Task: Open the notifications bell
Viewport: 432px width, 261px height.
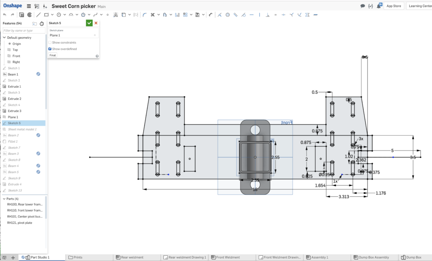Action: pyautogui.click(x=379, y=6)
